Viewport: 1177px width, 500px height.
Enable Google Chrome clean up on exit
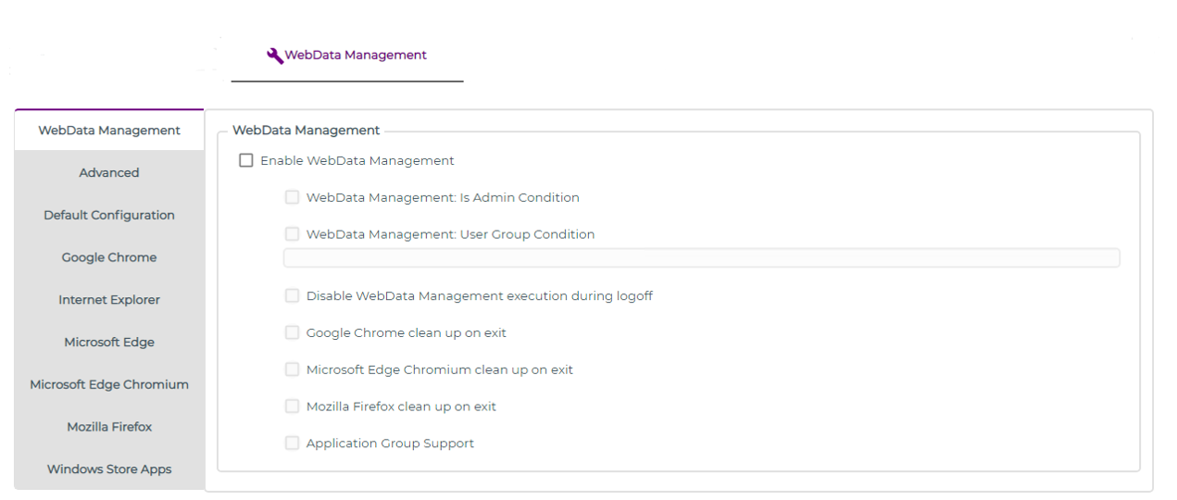pyautogui.click(x=293, y=333)
